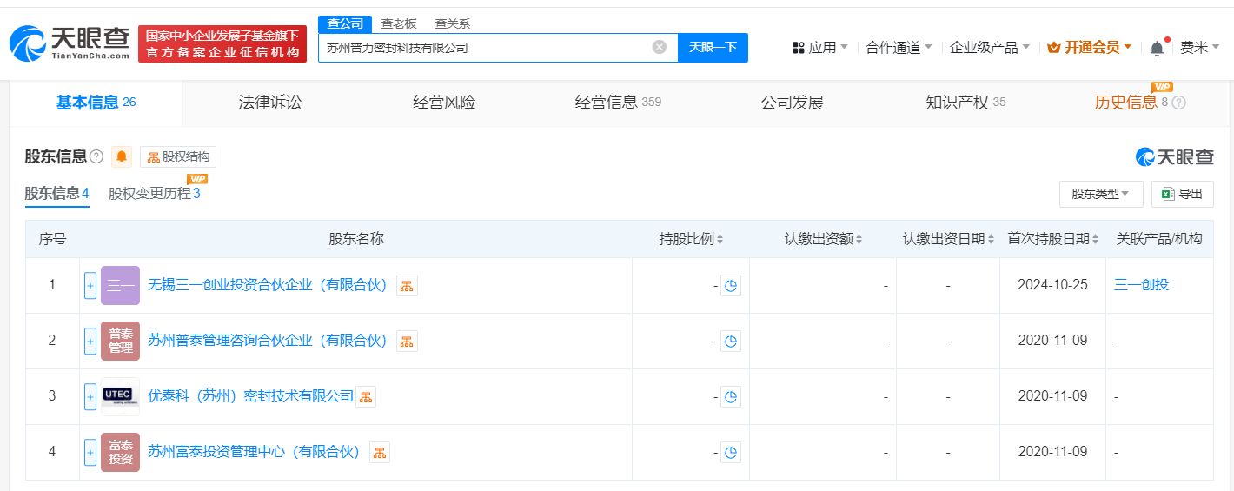Open the 三一创投 related institution link
Screen dimensions: 1234x491
(1141, 285)
